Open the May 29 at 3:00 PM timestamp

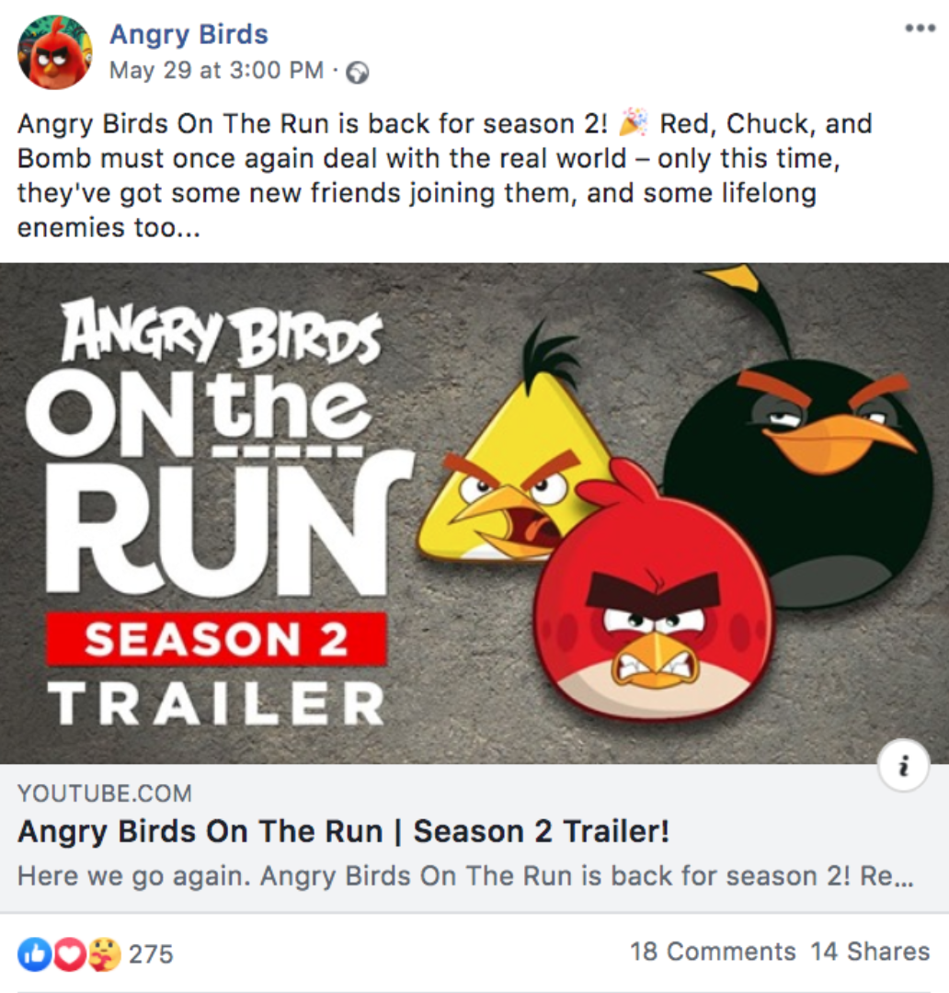pyautogui.click(x=216, y=70)
